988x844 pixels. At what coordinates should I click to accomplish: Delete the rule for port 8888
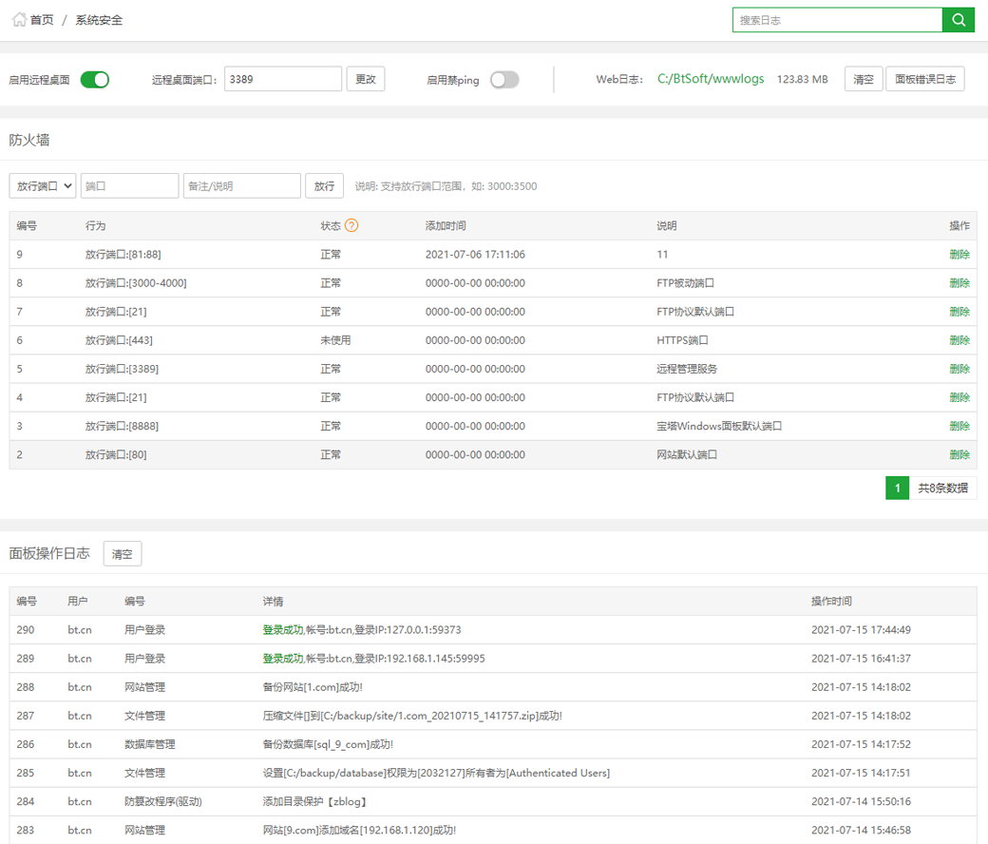[x=959, y=426]
